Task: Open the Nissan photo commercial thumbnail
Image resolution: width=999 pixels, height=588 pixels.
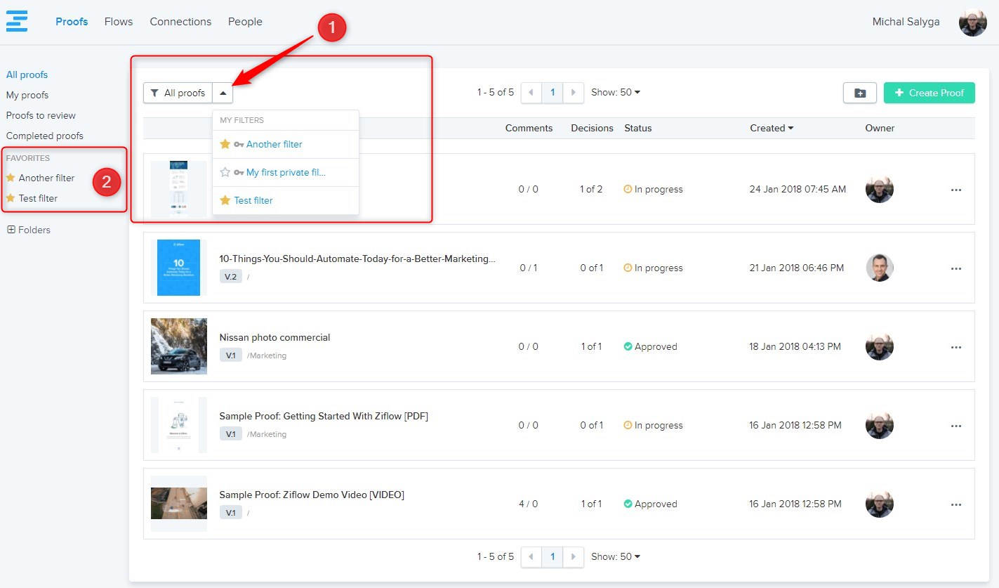Action: (179, 346)
